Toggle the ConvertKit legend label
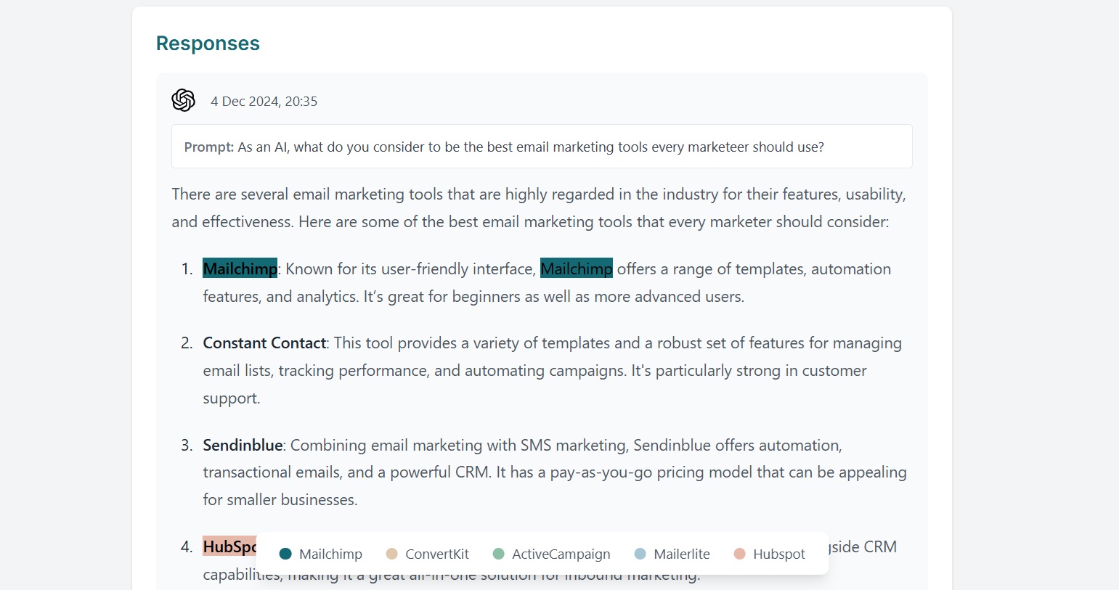This screenshot has width=1119, height=590. coord(437,554)
